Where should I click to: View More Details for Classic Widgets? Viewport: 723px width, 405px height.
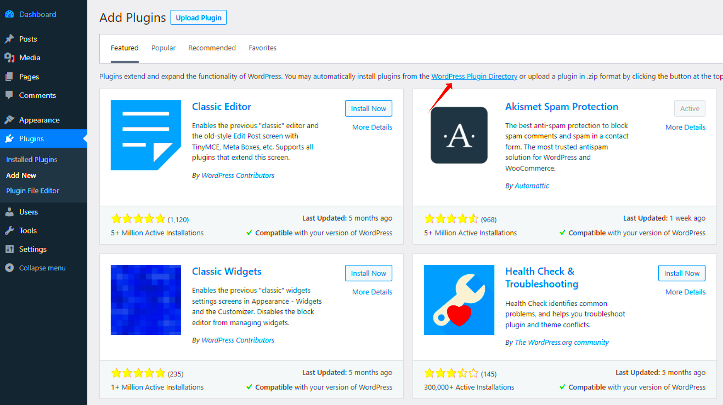click(x=372, y=292)
